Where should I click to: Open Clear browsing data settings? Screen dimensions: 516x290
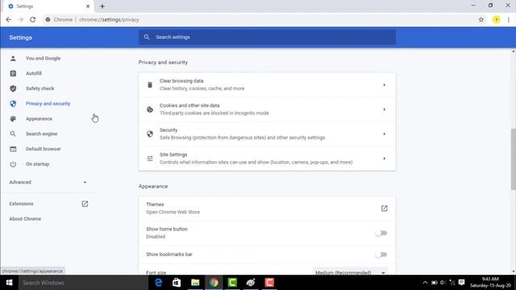coord(267,85)
